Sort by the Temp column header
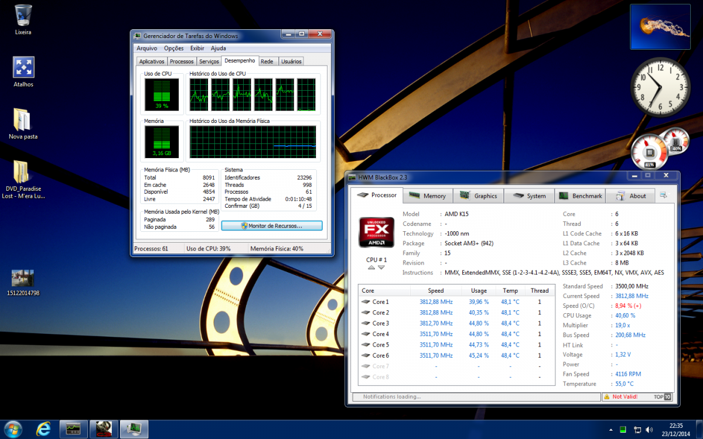The width and height of the screenshot is (703, 439). [x=510, y=291]
